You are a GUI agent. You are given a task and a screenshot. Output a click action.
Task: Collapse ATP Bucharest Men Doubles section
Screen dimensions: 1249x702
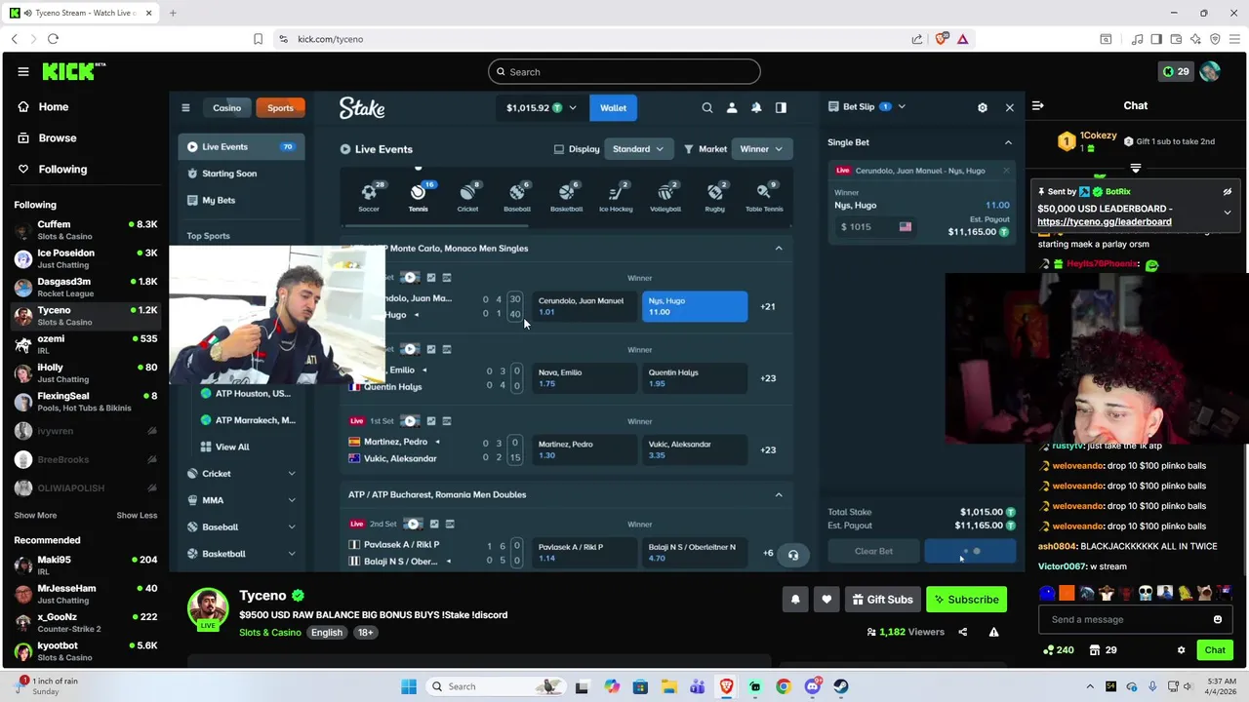pyautogui.click(x=779, y=494)
